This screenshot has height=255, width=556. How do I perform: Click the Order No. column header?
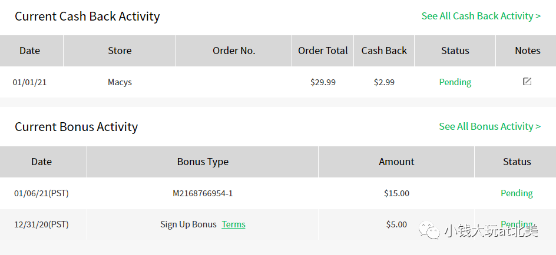point(234,51)
